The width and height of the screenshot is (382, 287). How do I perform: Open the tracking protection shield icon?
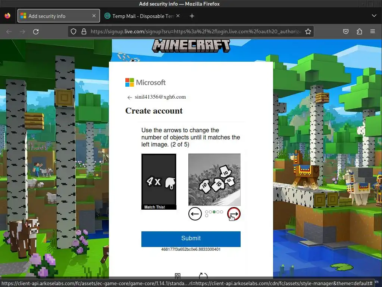[73, 31]
